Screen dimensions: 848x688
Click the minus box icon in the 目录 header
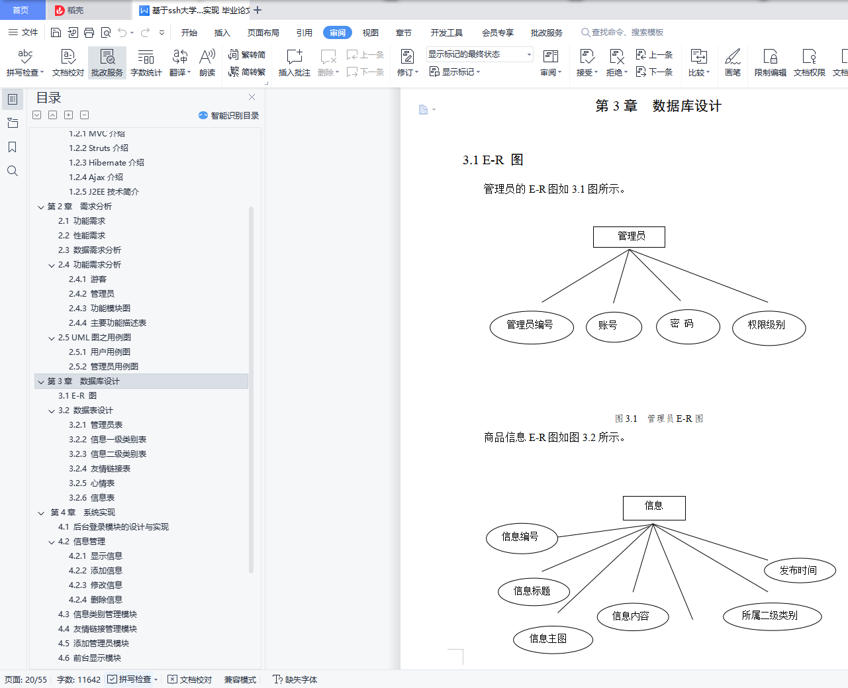click(84, 115)
